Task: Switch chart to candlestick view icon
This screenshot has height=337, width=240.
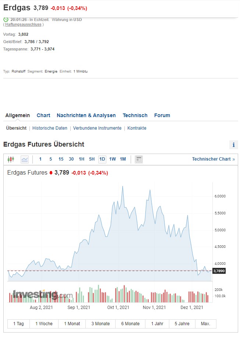Action: click(11, 159)
